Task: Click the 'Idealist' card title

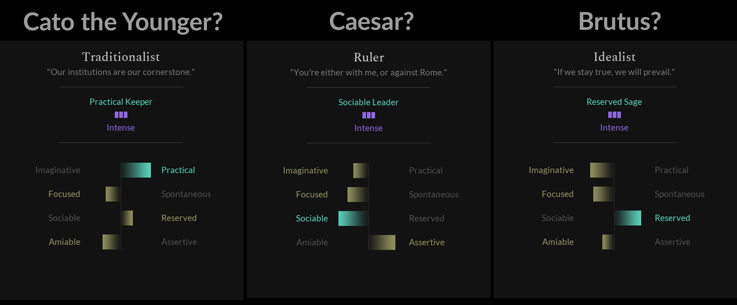Action: click(615, 57)
